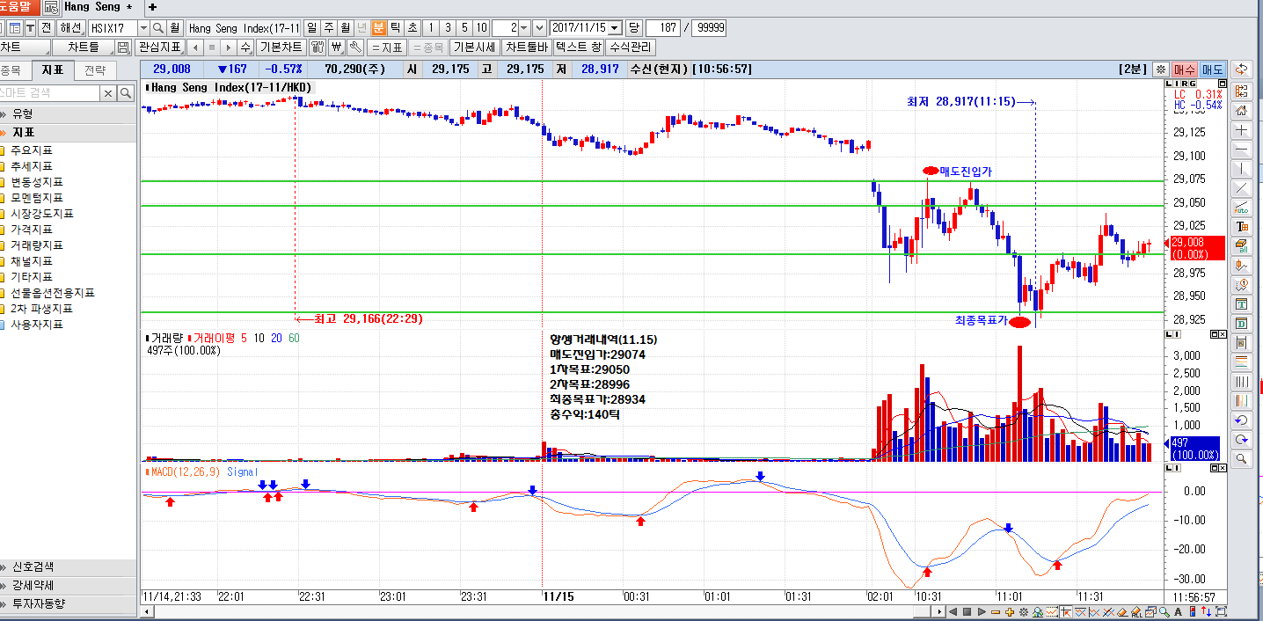The height and width of the screenshot is (621, 1263).
Task: Select the horizontal line drawing tool
Action: [x=1242, y=149]
